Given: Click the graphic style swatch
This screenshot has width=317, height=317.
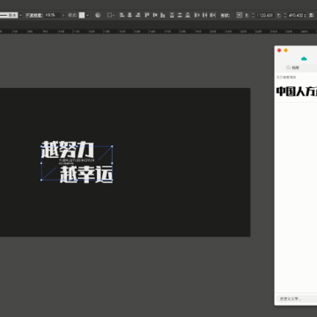Looking at the screenshot, I should tap(82, 15).
